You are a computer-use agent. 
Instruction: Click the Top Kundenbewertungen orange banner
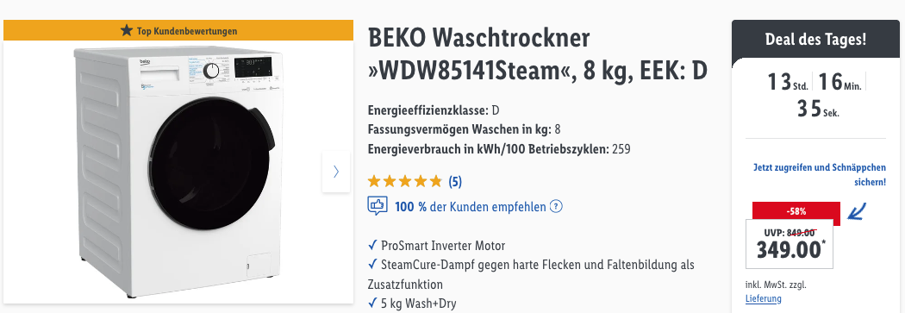[x=178, y=30]
